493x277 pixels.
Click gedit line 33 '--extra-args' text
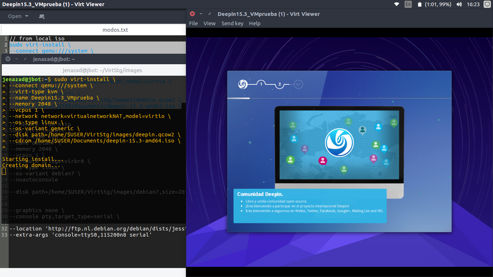[x=80, y=235]
